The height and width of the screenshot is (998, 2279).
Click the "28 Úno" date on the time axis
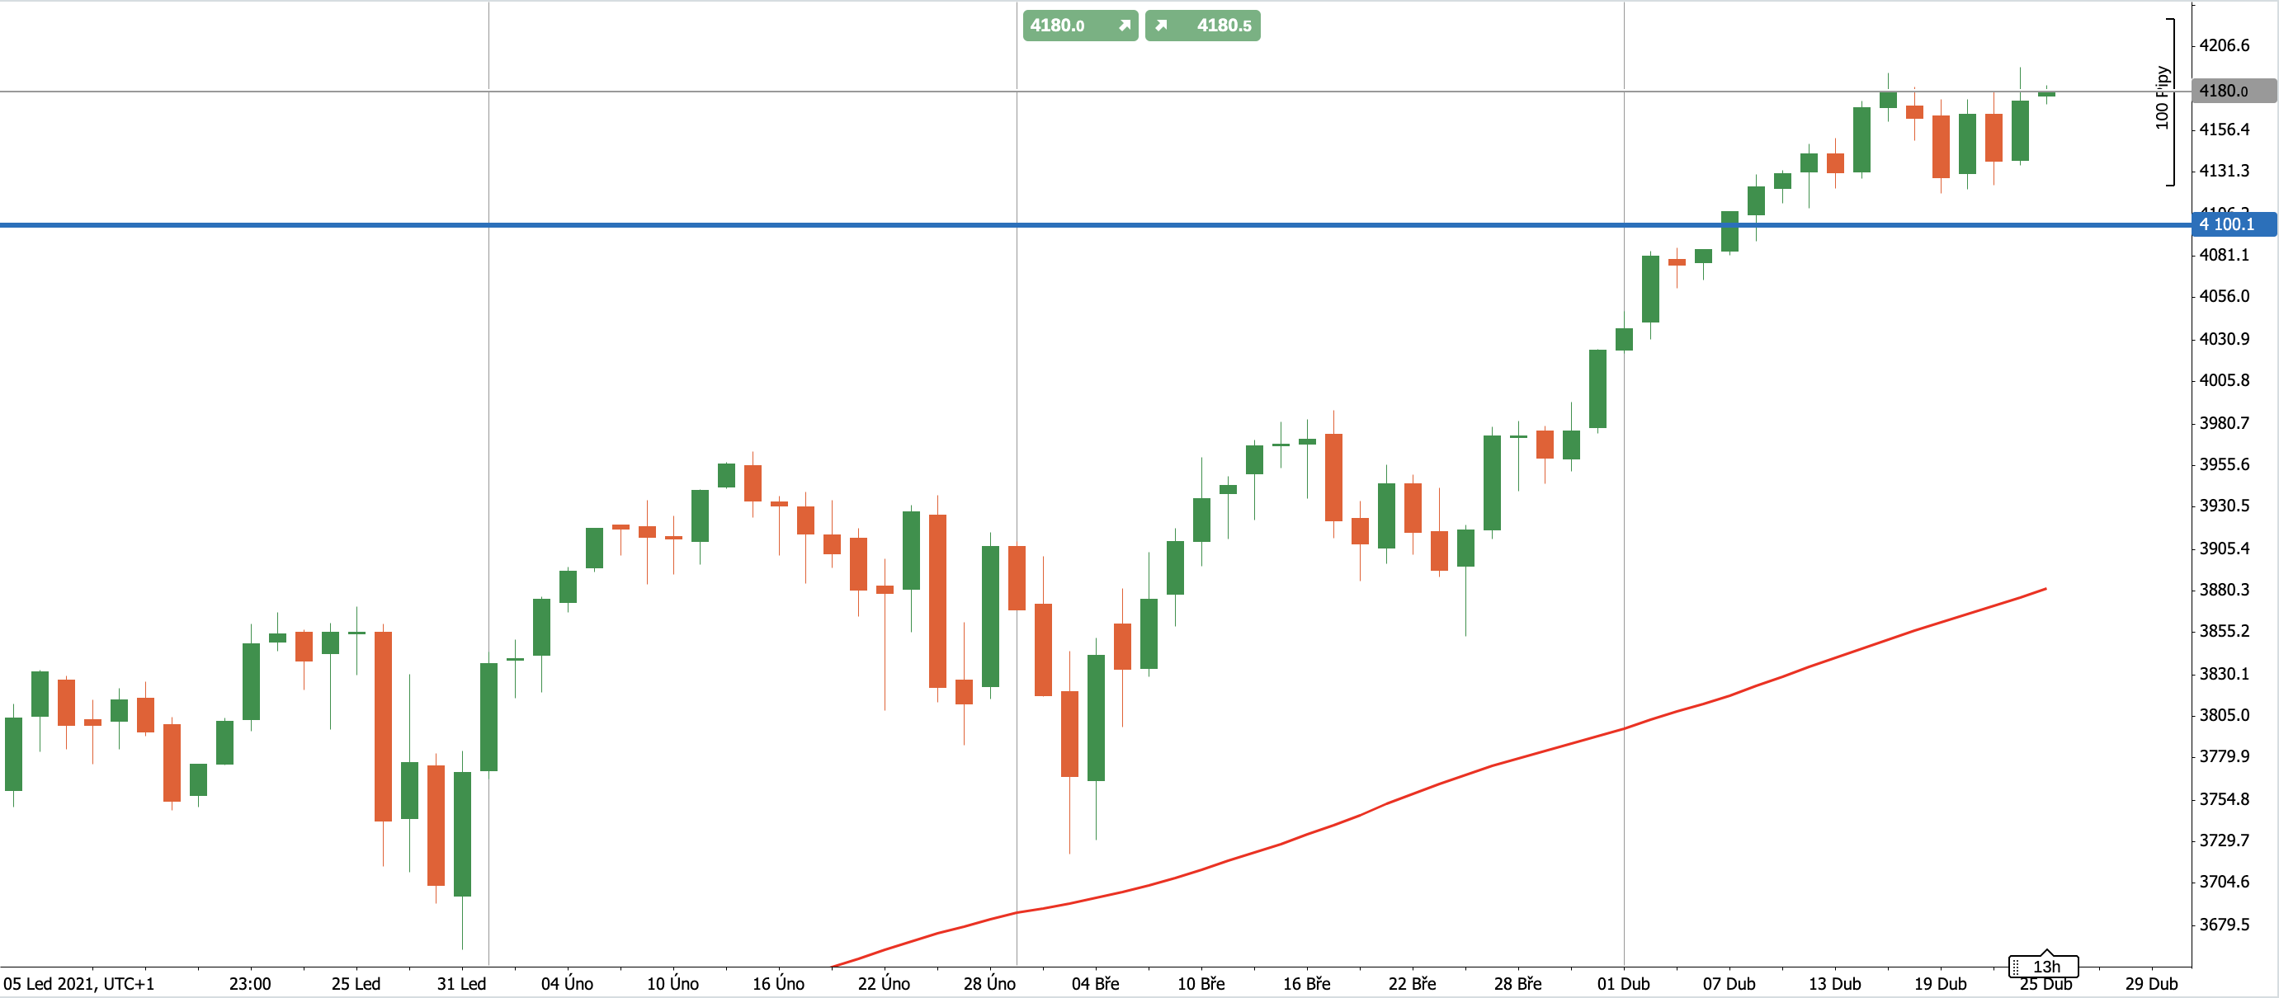click(989, 984)
